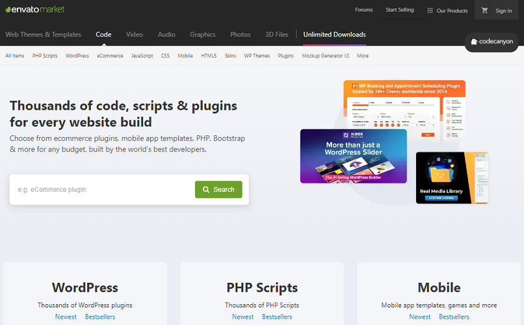
Task: View Bestsellers under PHP Scripts
Action: pos(277,317)
